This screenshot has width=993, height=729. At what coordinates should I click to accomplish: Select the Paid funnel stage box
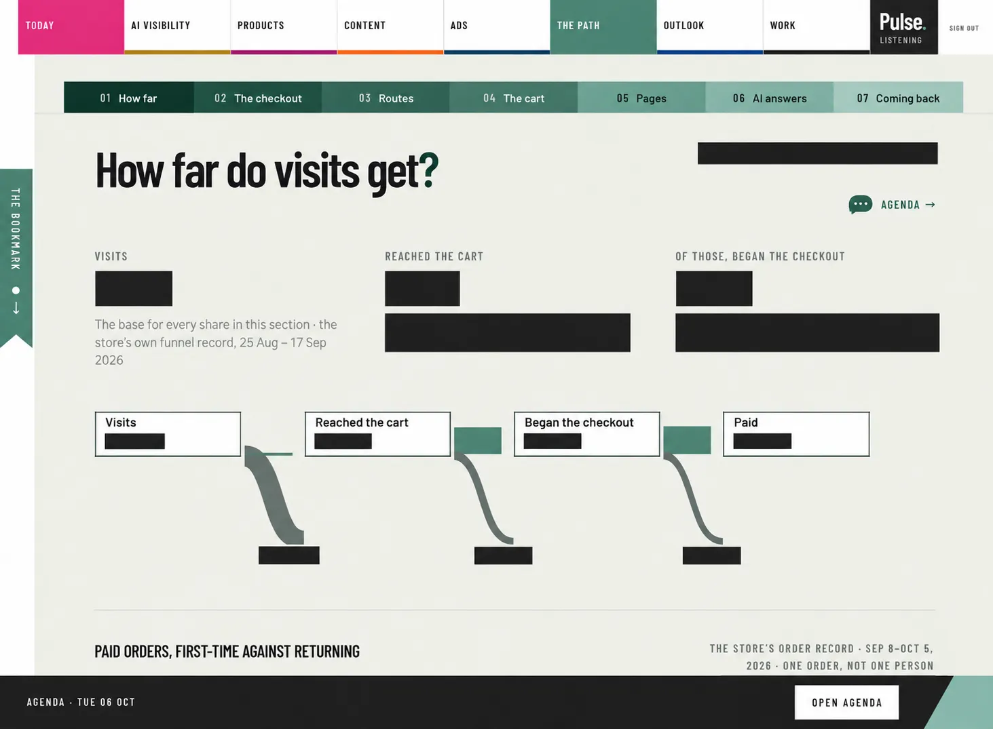click(796, 434)
